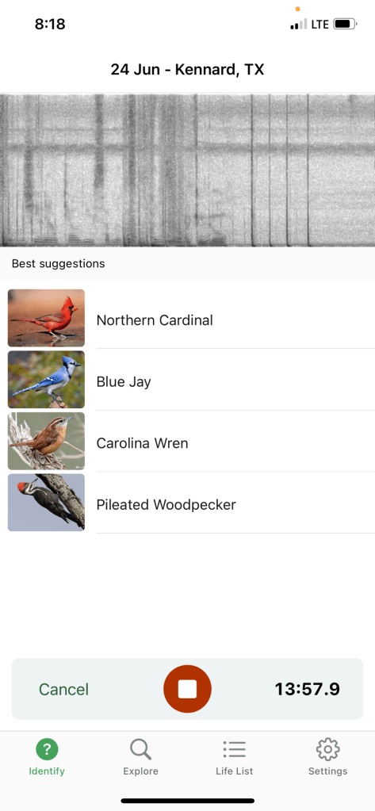
Task: Open the Settings gear icon
Action: (327, 749)
